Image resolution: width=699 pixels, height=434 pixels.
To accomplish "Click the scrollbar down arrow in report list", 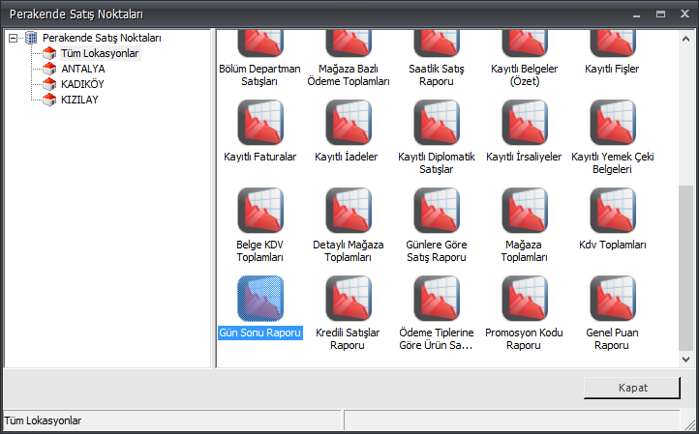I will [x=685, y=360].
